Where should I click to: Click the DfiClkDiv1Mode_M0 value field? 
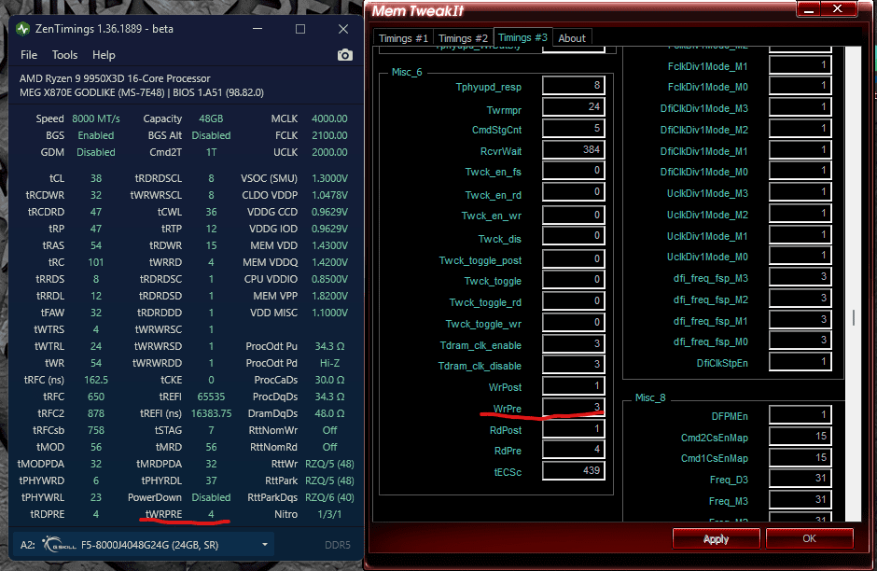pos(800,171)
